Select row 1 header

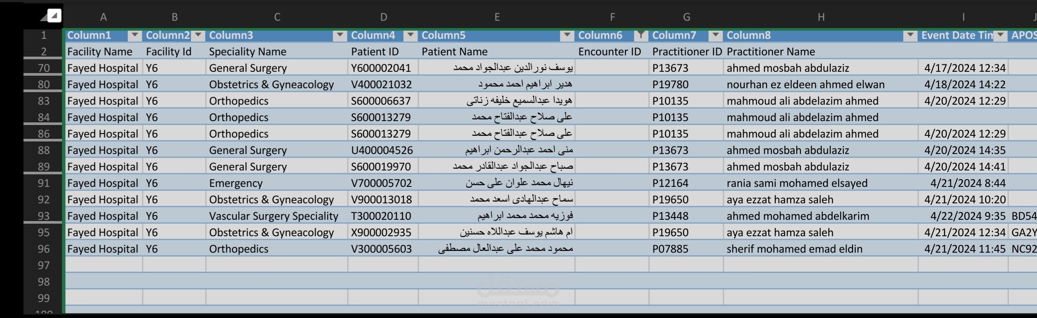[43, 35]
